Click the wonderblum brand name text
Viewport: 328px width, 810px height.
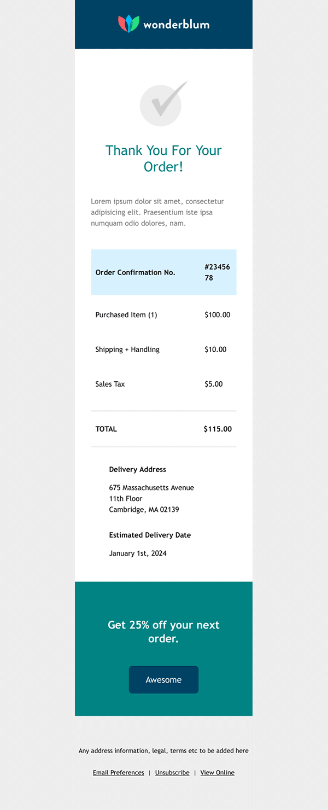point(177,25)
